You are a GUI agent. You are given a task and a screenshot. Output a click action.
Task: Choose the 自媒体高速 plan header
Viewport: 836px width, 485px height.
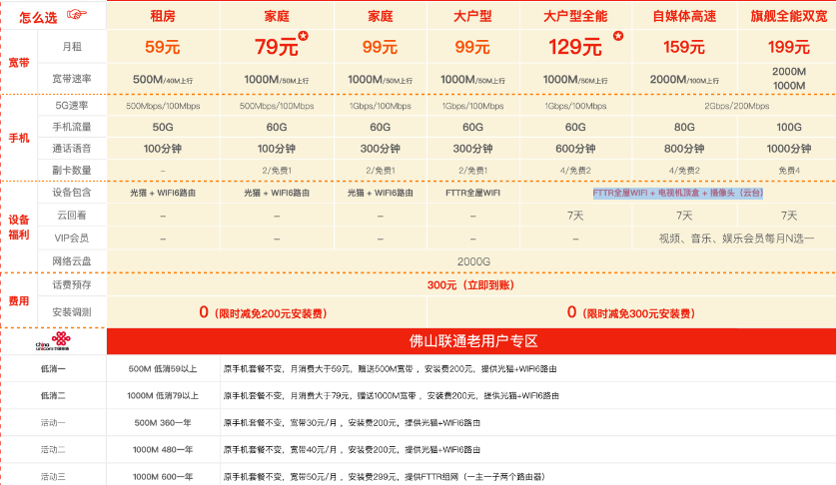pyautogui.click(x=684, y=15)
